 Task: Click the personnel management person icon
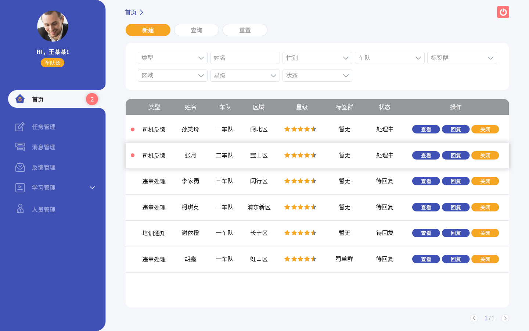coord(20,209)
